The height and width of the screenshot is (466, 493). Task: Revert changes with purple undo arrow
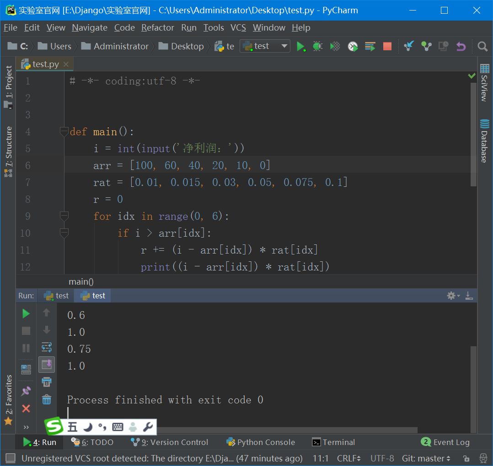[461, 47]
